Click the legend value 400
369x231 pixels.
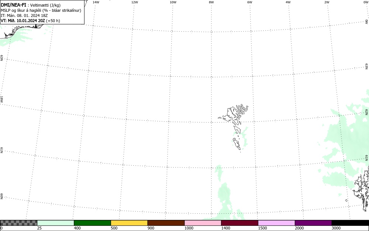pyautogui.click(x=77, y=228)
